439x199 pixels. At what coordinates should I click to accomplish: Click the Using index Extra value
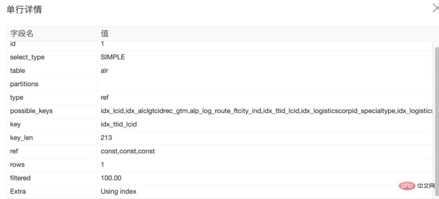[x=118, y=191]
